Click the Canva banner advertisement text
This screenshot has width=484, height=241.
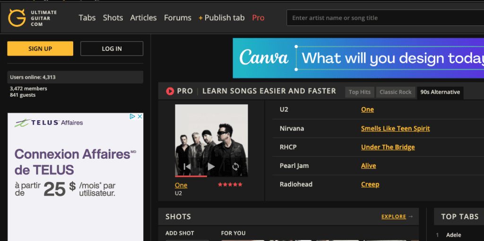pyautogui.click(x=393, y=58)
